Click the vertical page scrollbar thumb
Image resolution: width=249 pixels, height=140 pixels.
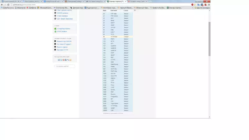tap(209, 39)
